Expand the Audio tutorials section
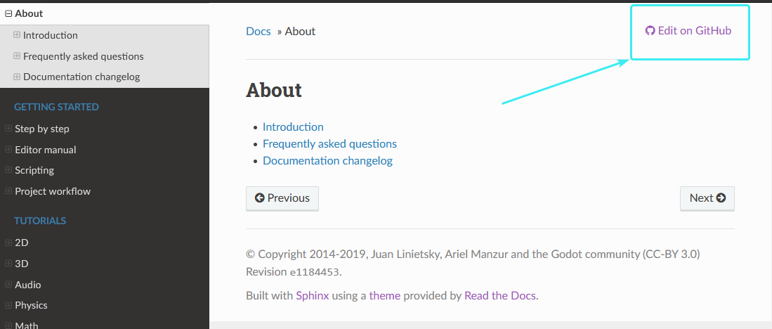 8,284
